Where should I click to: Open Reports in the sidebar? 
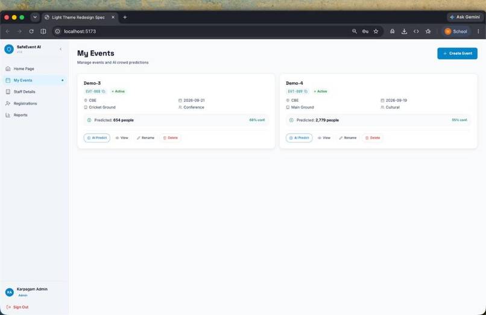click(x=34, y=115)
